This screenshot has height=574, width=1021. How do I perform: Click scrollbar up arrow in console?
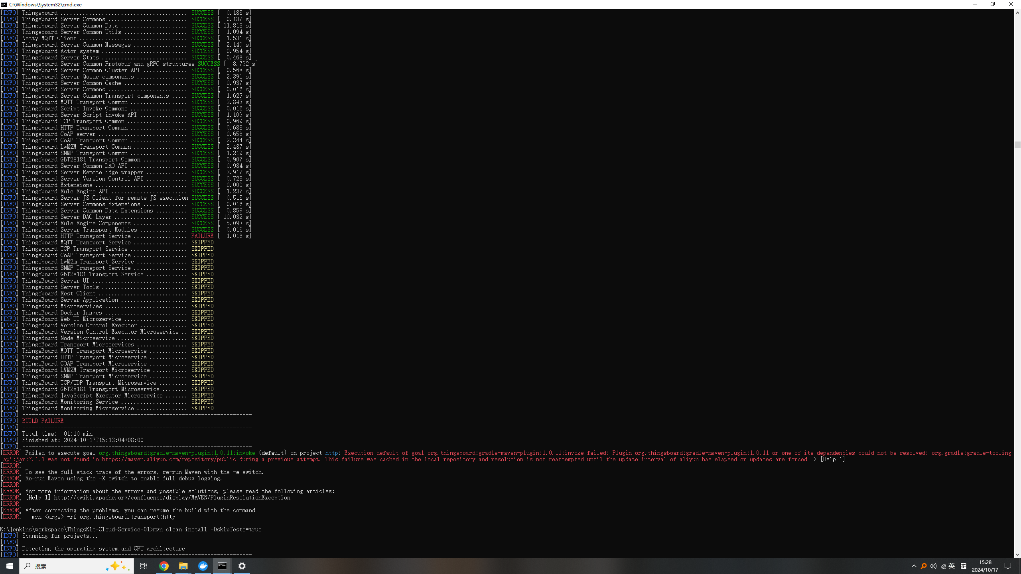point(1017,13)
